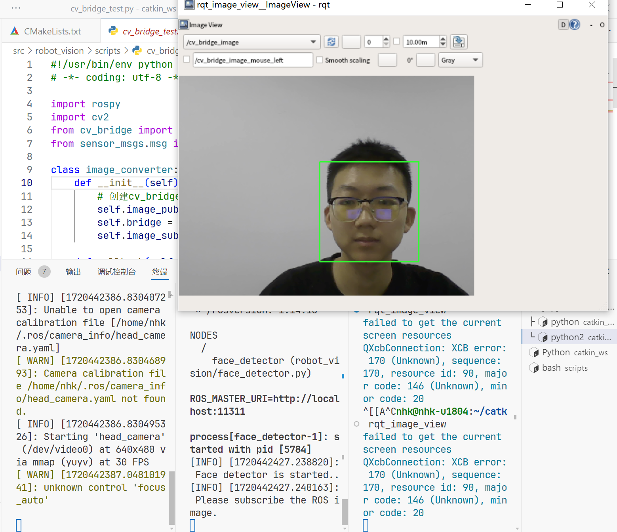Click src breadcrumb segment

[x=19, y=51]
